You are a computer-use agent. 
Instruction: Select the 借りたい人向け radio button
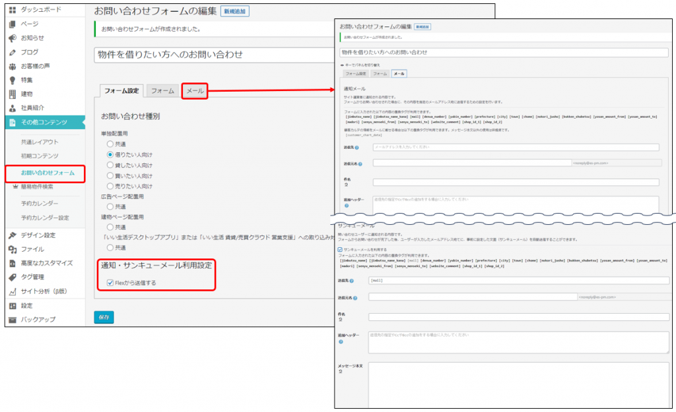[110, 153]
